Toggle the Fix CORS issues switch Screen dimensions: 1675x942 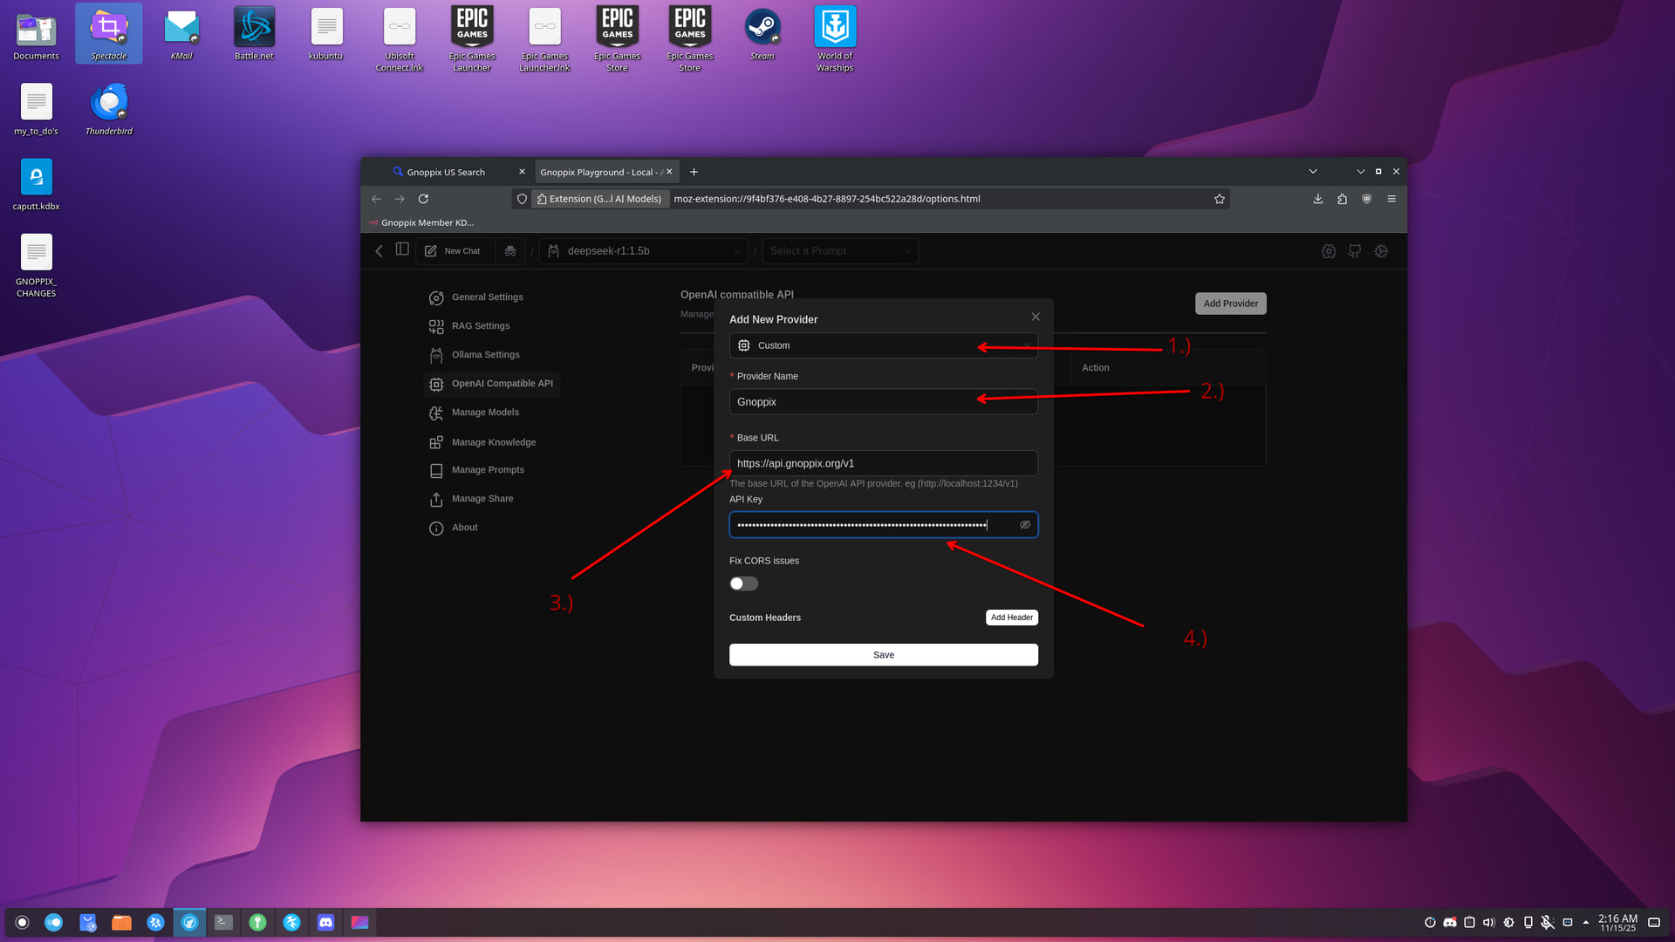(x=744, y=584)
